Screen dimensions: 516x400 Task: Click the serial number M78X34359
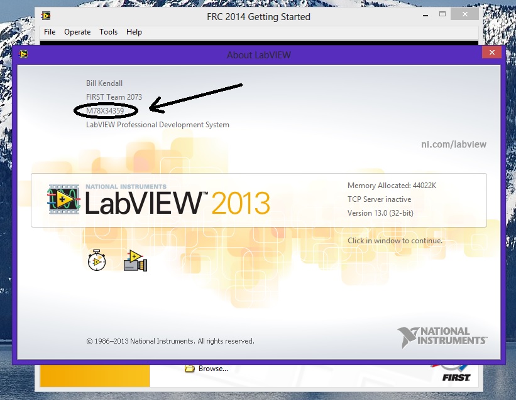pos(105,111)
